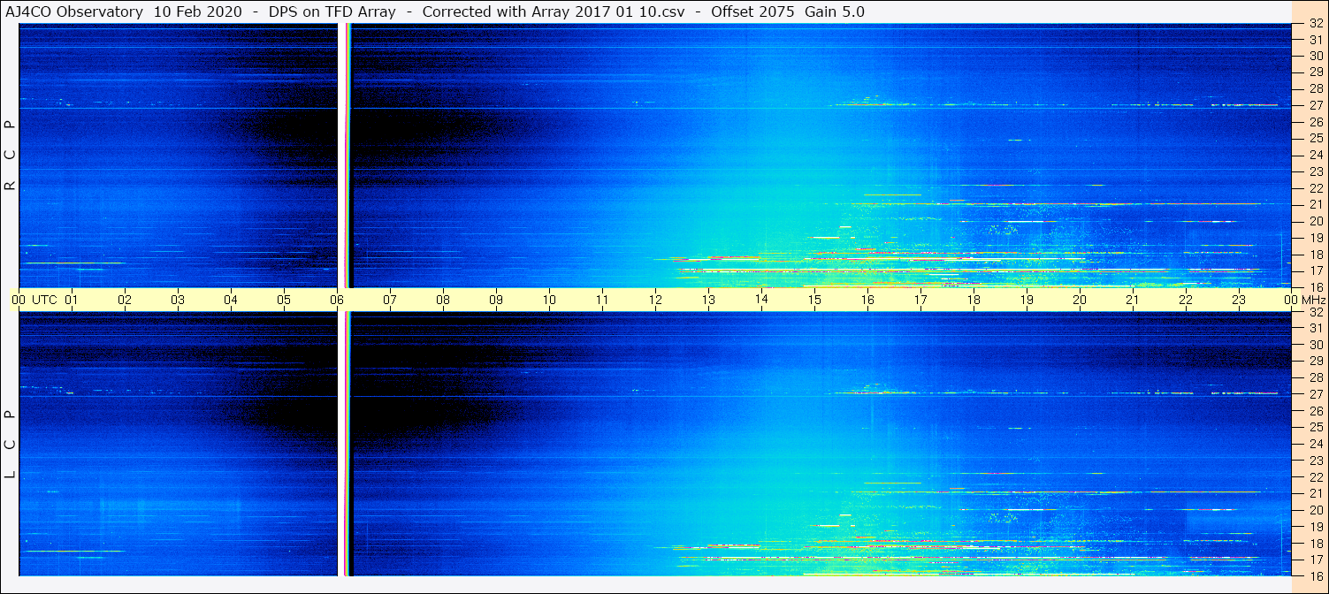Click the 23 MHz tick label in RCP panel
This screenshot has width=1329, height=594.
pos(1316,171)
